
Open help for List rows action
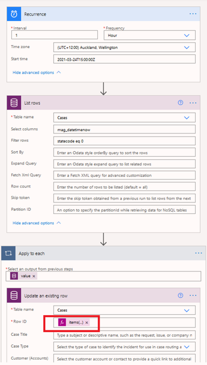(x=180, y=103)
